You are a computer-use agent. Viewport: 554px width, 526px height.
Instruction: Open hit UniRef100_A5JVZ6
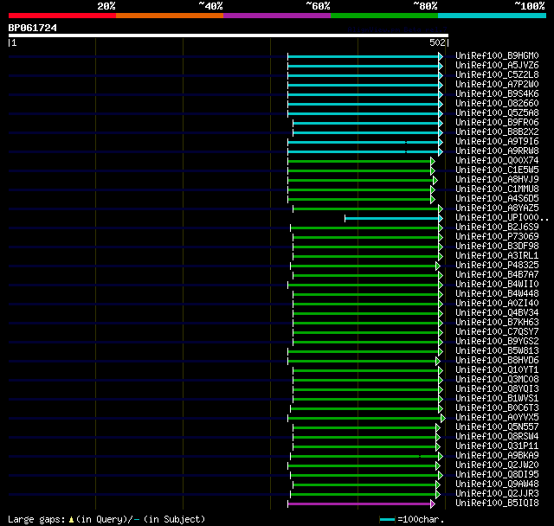pos(497,65)
